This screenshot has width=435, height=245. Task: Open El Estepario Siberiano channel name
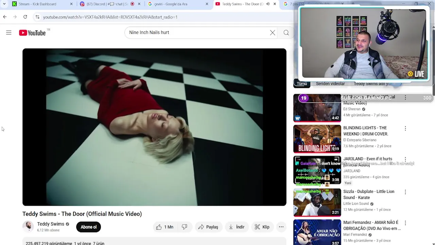[360, 140]
